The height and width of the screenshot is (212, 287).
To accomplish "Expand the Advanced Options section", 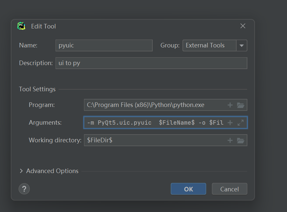I will 49,171.
